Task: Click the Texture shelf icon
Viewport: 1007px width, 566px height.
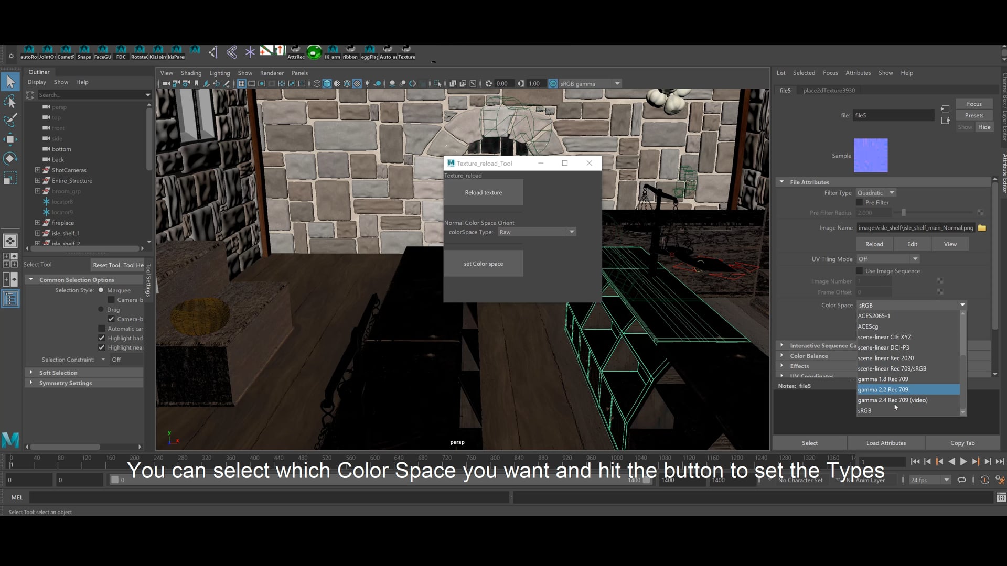Action: [406, 52]
